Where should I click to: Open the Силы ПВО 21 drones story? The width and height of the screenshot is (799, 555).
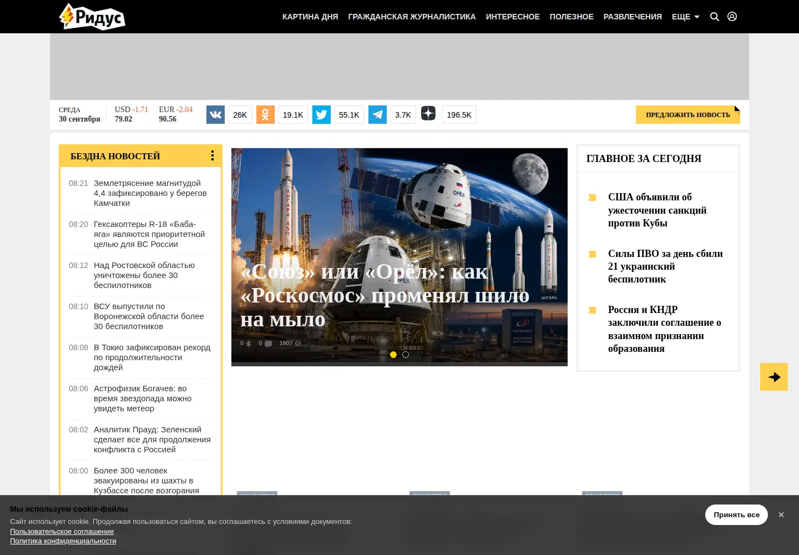click(665, 266)
